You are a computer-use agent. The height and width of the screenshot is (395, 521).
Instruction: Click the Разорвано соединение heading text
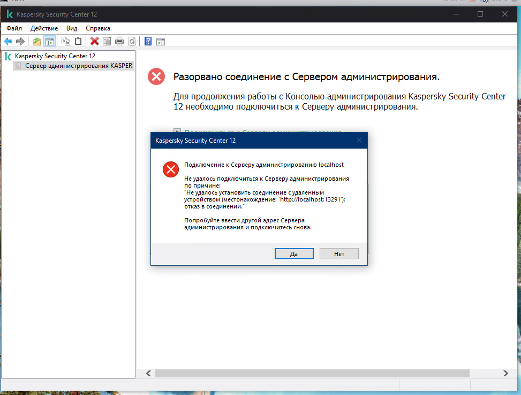point(306,76)
